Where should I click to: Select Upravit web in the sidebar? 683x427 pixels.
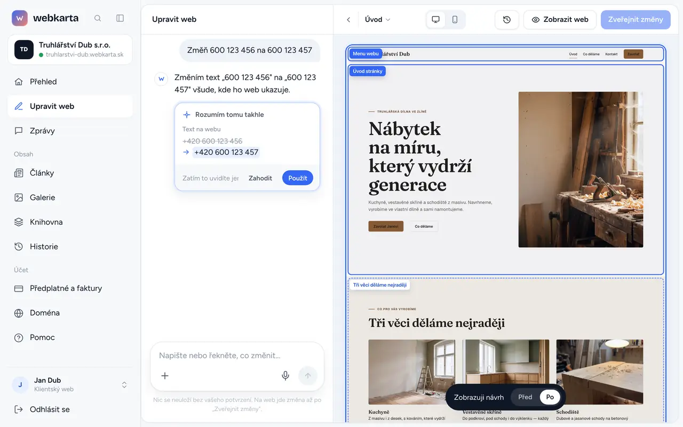70,106
